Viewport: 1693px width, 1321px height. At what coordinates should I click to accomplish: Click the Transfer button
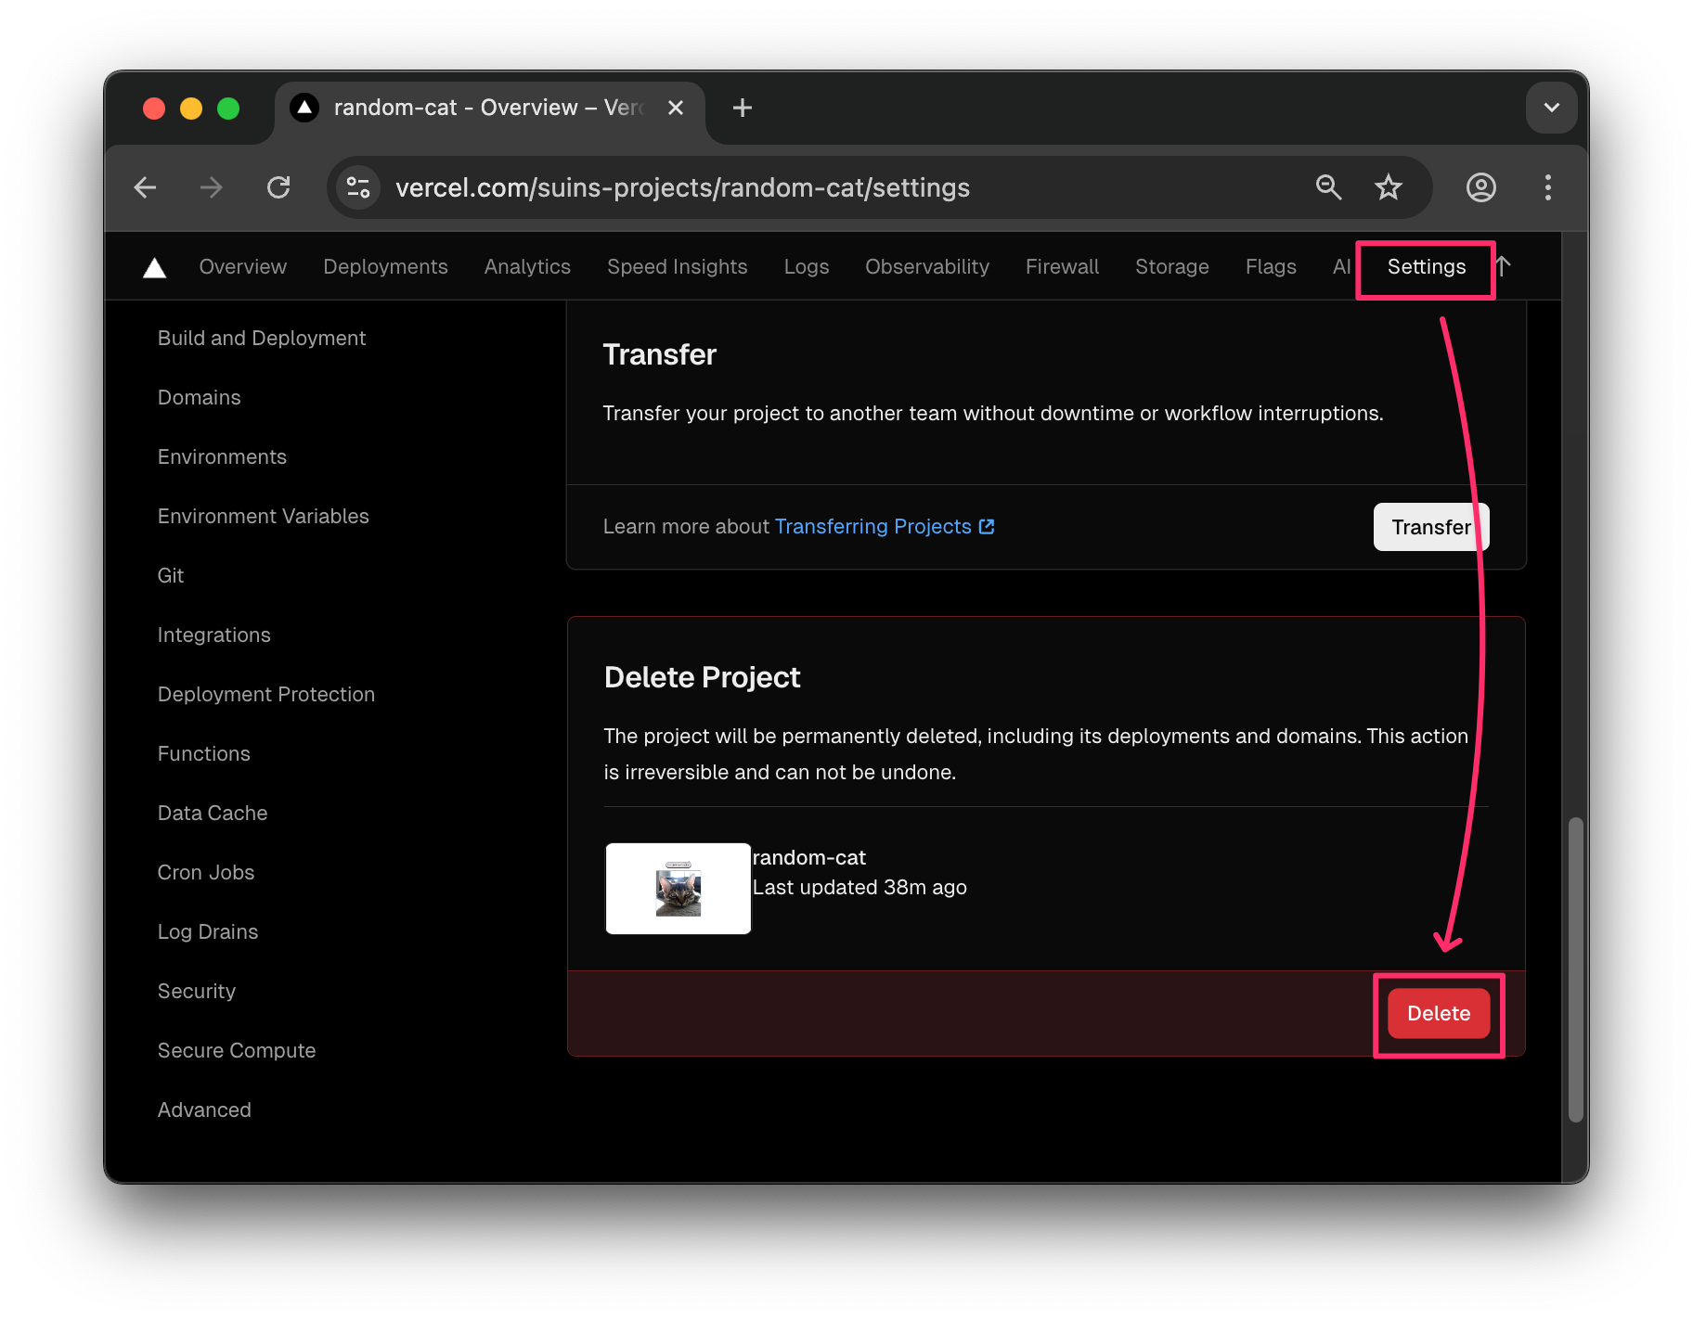[x=1430, y=527]
